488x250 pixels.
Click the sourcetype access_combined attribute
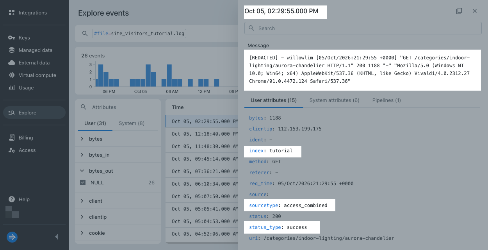click(289, 205)
